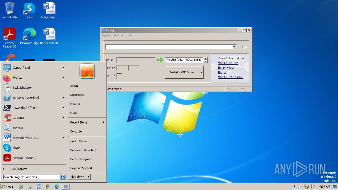
Task: Click the driver selection up arrow
Action: (206, 59)
